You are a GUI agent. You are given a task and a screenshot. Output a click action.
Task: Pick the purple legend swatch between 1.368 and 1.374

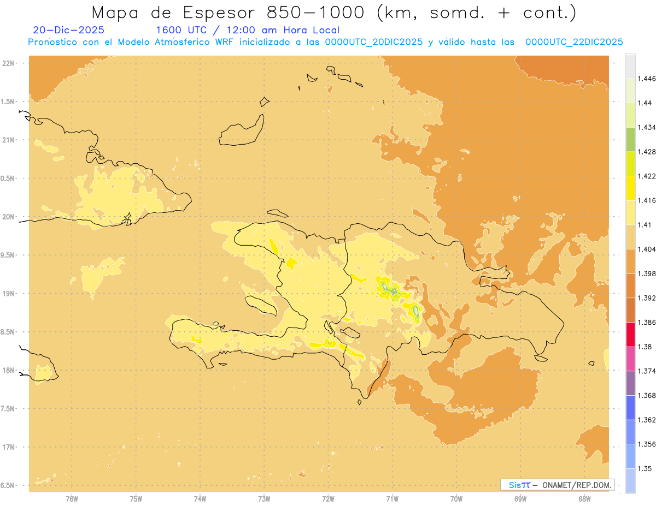coord(630,383)
